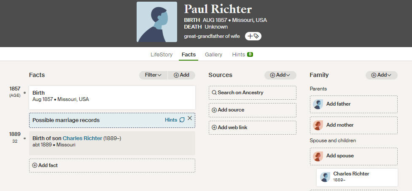Click the add tag icon button
Image resolution: width=412 pixels, height=191 pixels.
click(x=253, y=36)
